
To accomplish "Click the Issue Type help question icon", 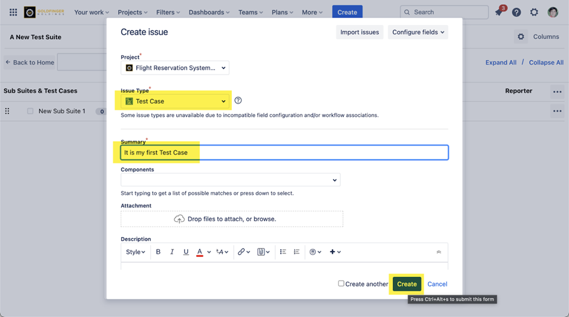I will pyautogui.click(x=238, y=101).
